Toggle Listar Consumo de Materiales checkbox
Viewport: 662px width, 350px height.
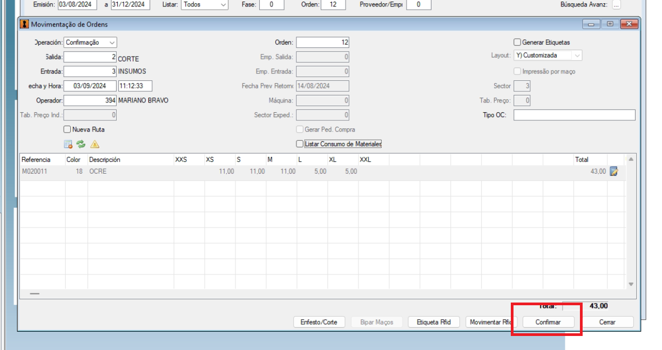coord(300,144)
